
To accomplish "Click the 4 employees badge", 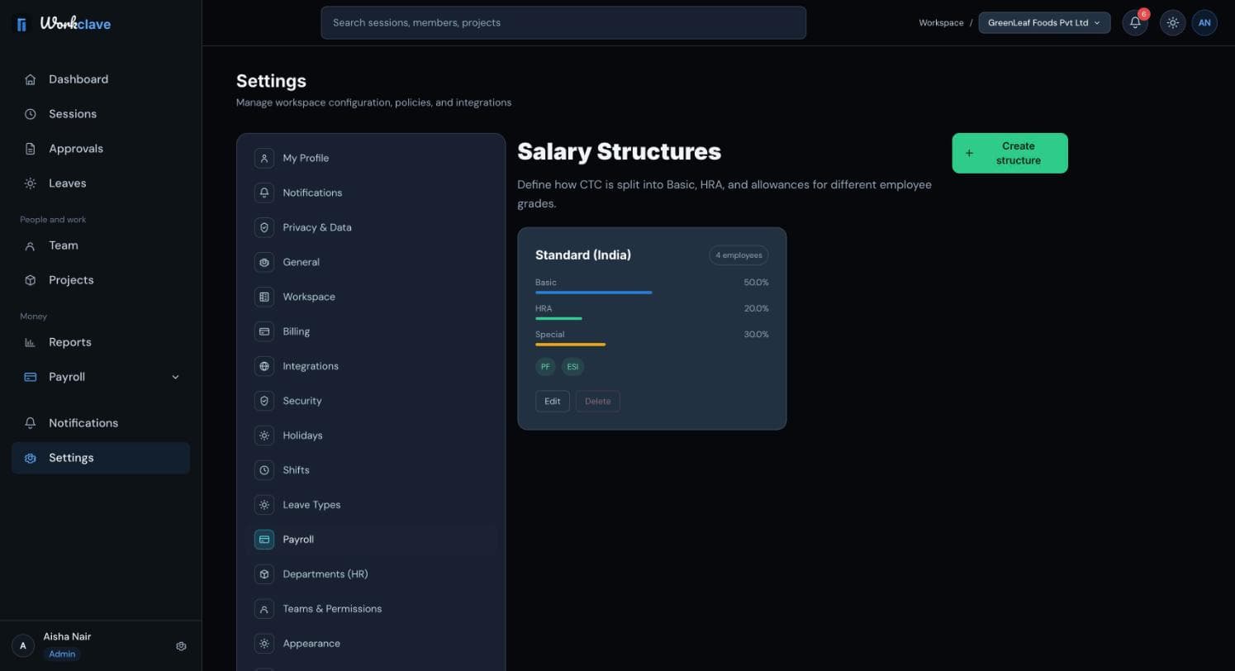I will pos(739,255).
